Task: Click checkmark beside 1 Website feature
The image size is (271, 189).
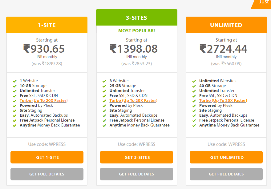Action: (14, 81)
